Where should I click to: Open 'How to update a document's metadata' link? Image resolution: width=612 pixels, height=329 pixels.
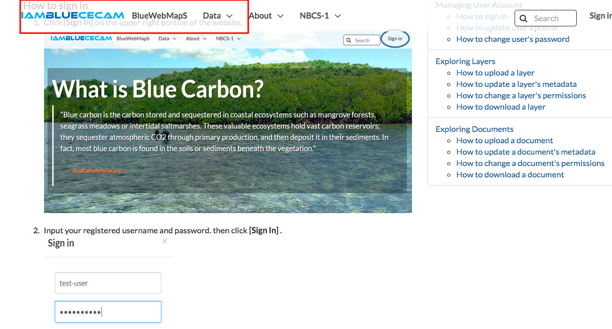[526, 152]
